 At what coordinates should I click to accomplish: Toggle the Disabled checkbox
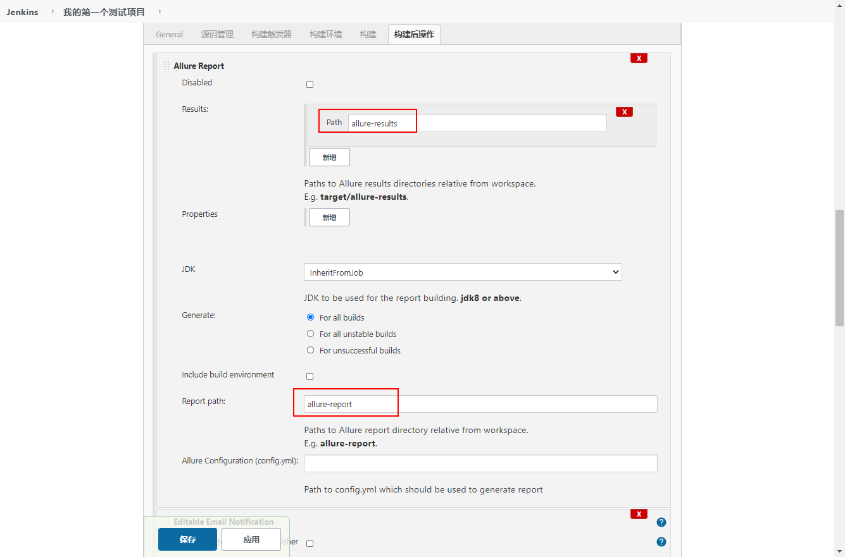pos(310,84)
